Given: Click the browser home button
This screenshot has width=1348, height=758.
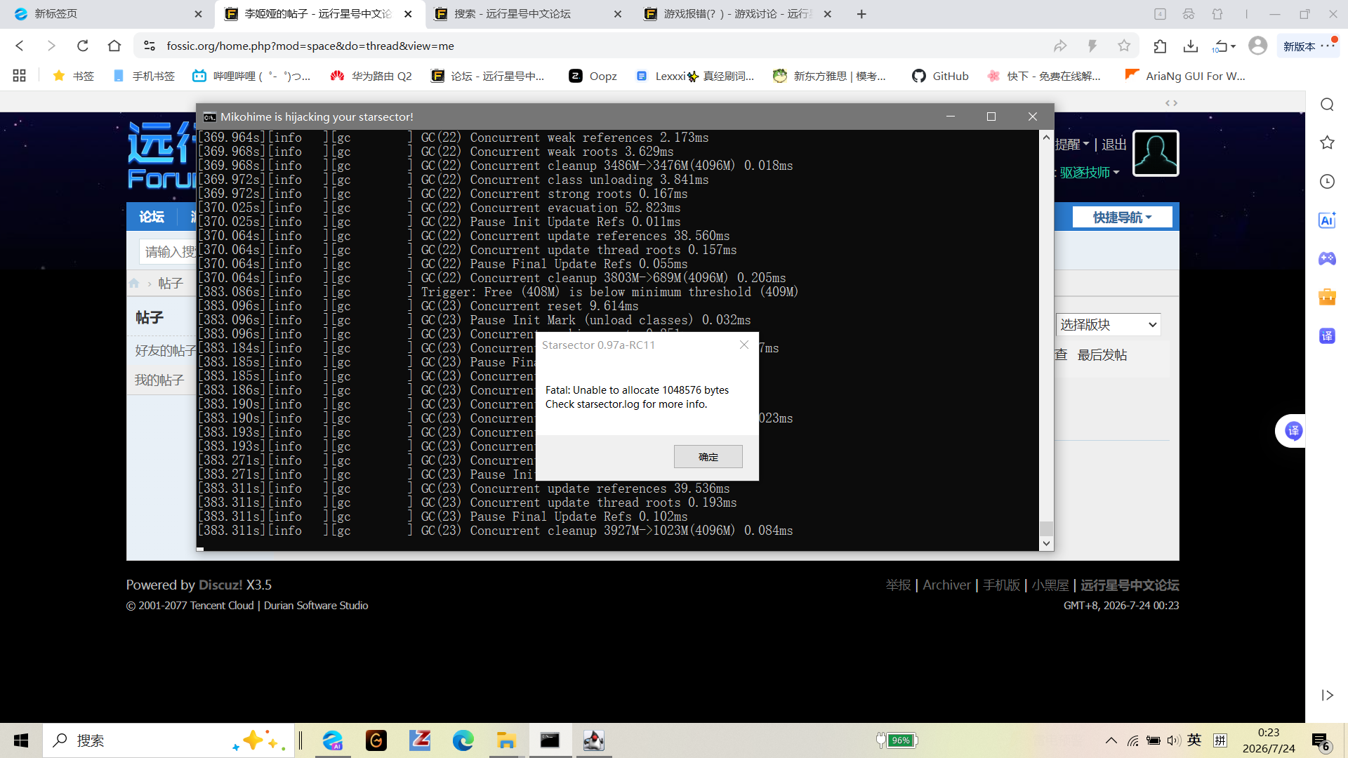Looking at the screenshot, I should (x=114, y=46).
